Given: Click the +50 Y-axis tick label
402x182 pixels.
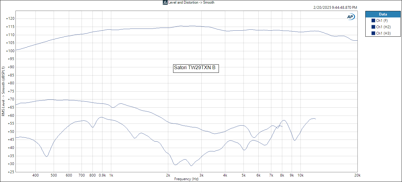Looking at the screenshot, I should click(x=11, y=132).
